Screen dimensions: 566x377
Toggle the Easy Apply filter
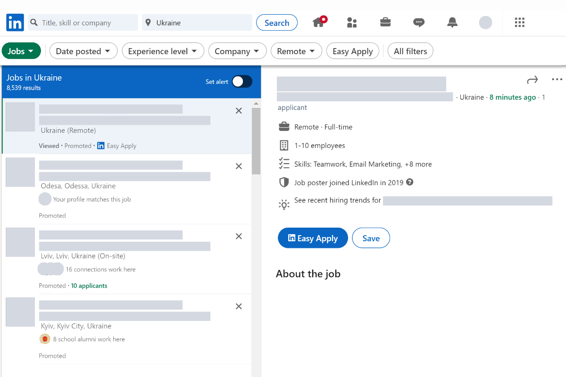coord(353,50)
